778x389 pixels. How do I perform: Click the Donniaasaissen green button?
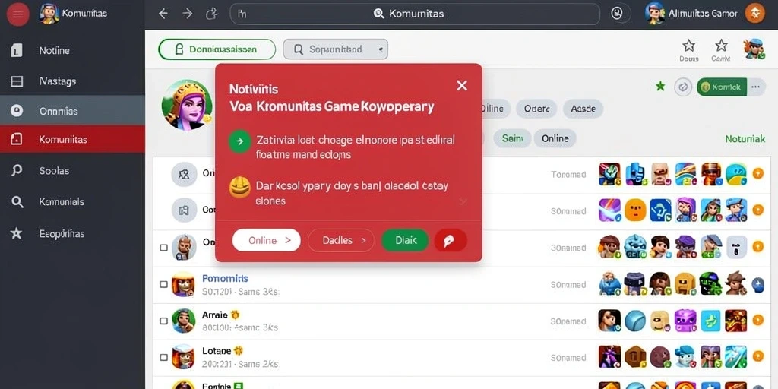[217, 49]
